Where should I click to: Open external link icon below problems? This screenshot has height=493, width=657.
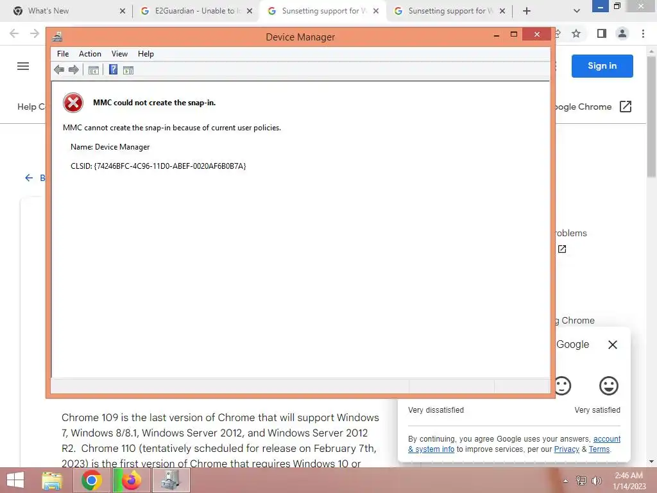[562, 249]
